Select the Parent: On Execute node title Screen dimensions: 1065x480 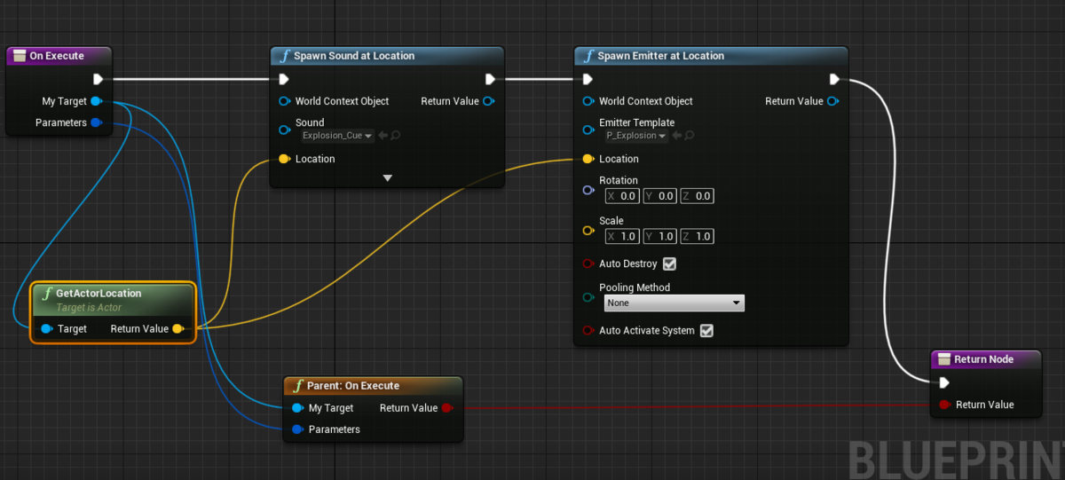[x=353, y=386]
